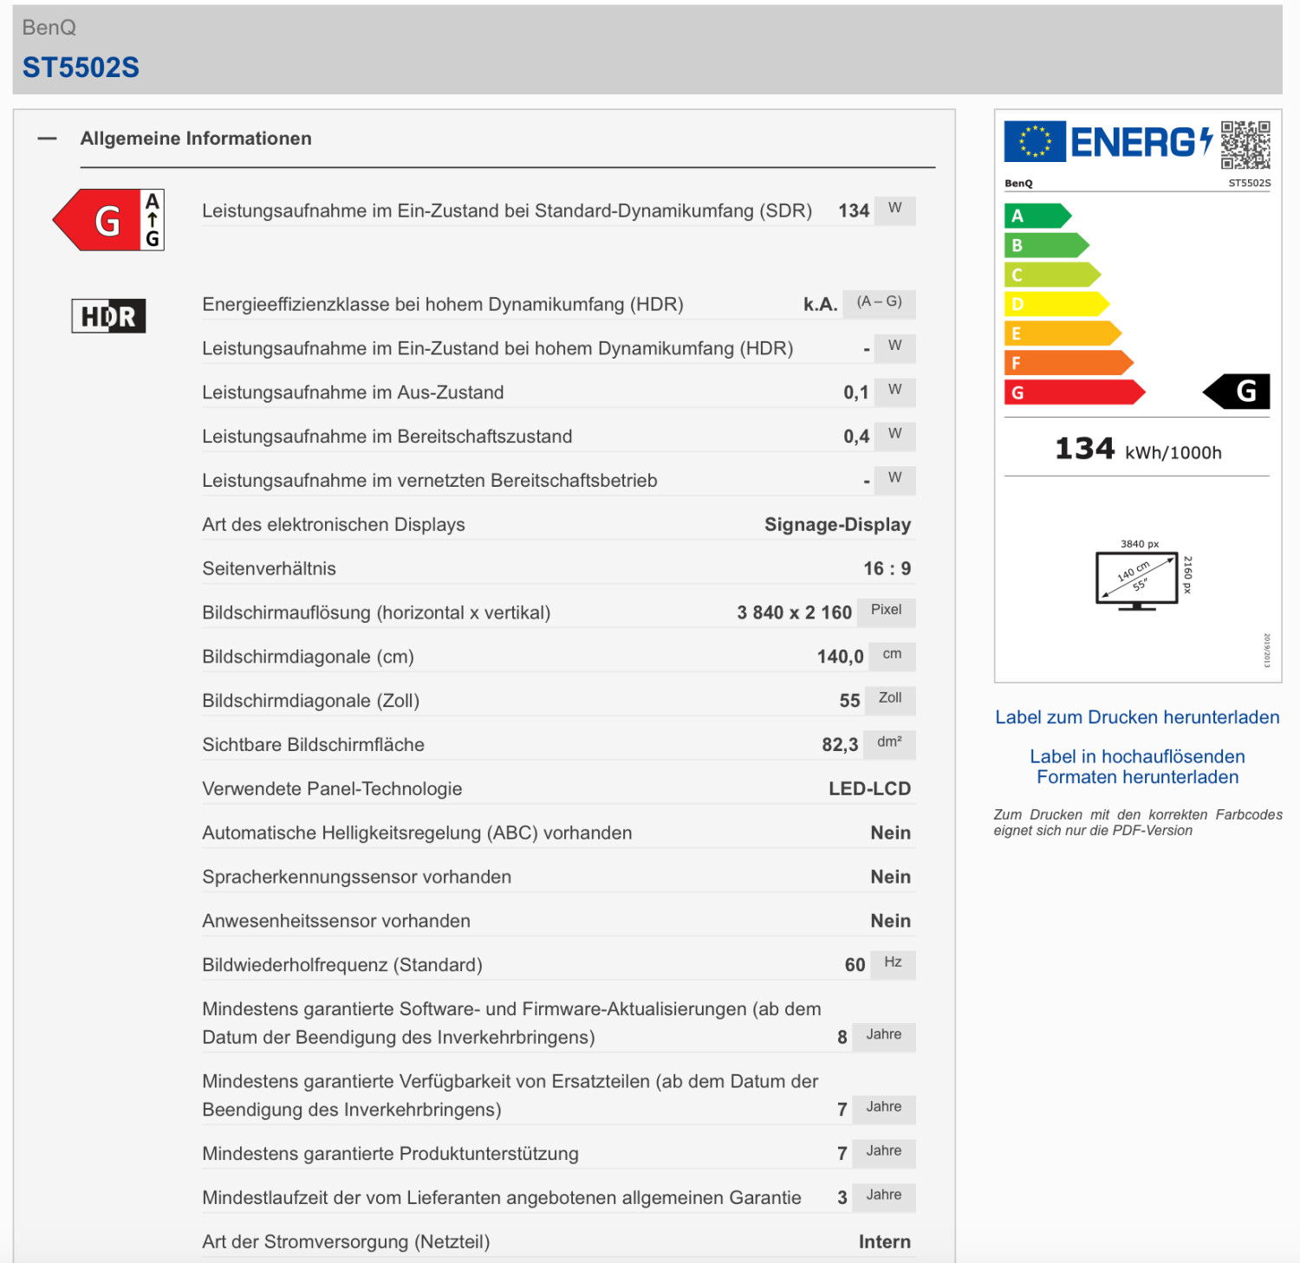The image size is (1300, 1263).
Task: Click the Signage-Display value text
Action: tap(836, 525)
